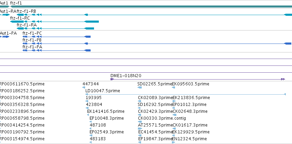Click the ftz-f1-RA transcript exon block

coord(89,28)
